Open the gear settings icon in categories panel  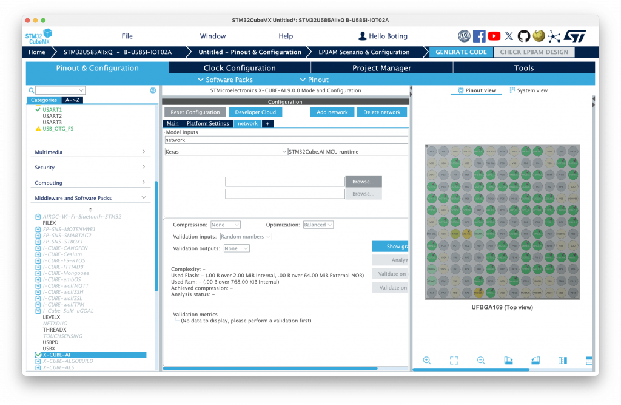[153, 90]
